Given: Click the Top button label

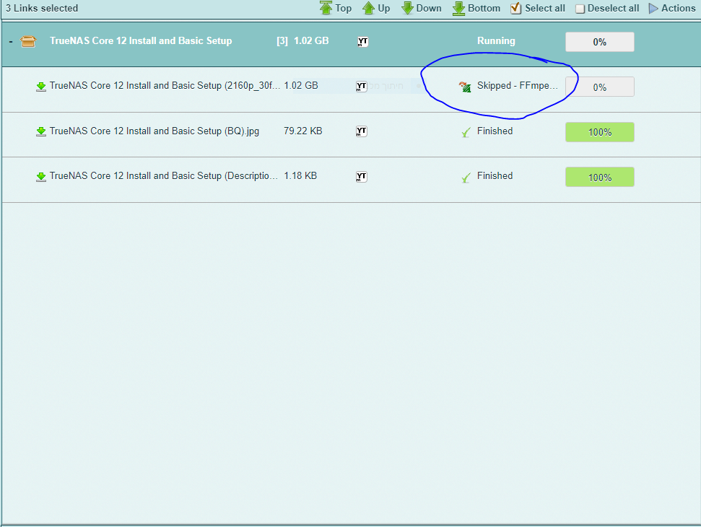Looking at the screenshot, I should 344,8.
